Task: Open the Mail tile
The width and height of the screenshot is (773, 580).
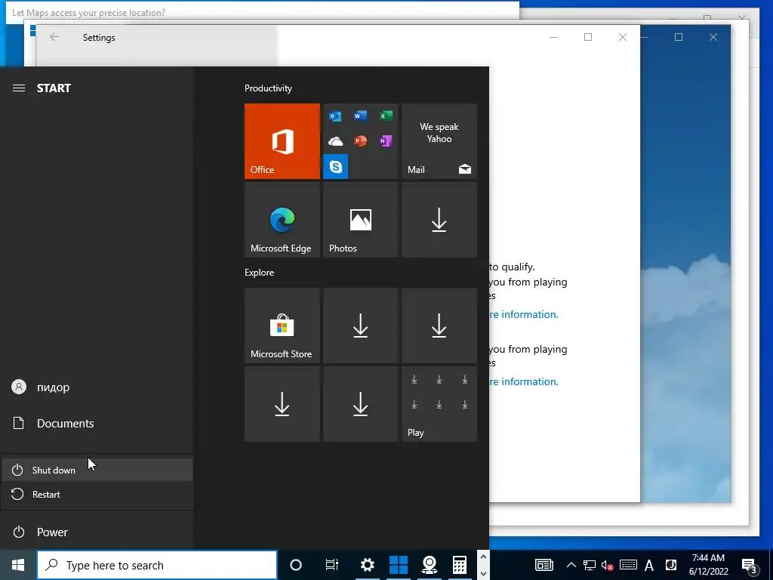Action: click(439, 141)
